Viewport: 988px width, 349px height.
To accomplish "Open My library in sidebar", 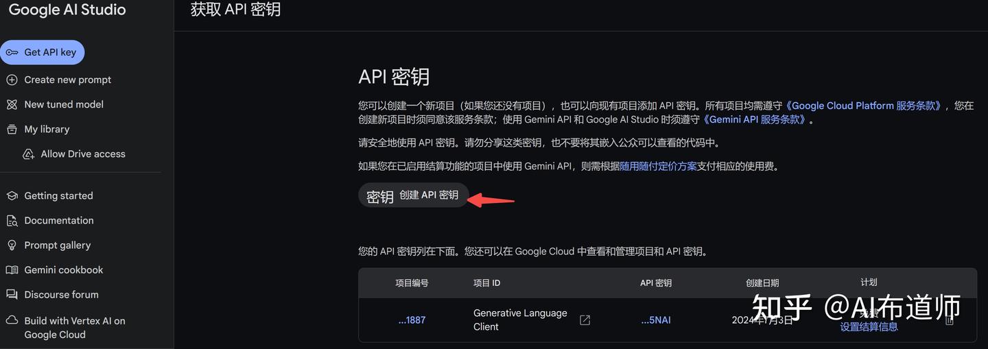I will click(x=47, y=129).
